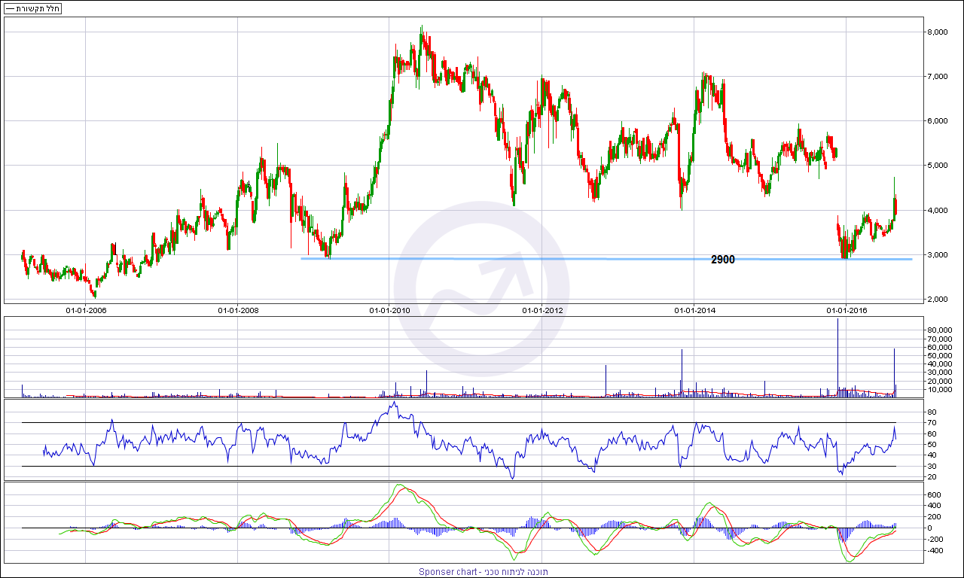The width and height of the screenshot is (964, 578).
Task: Select the 01-01-2012 date label
Action: pos(541,310)
